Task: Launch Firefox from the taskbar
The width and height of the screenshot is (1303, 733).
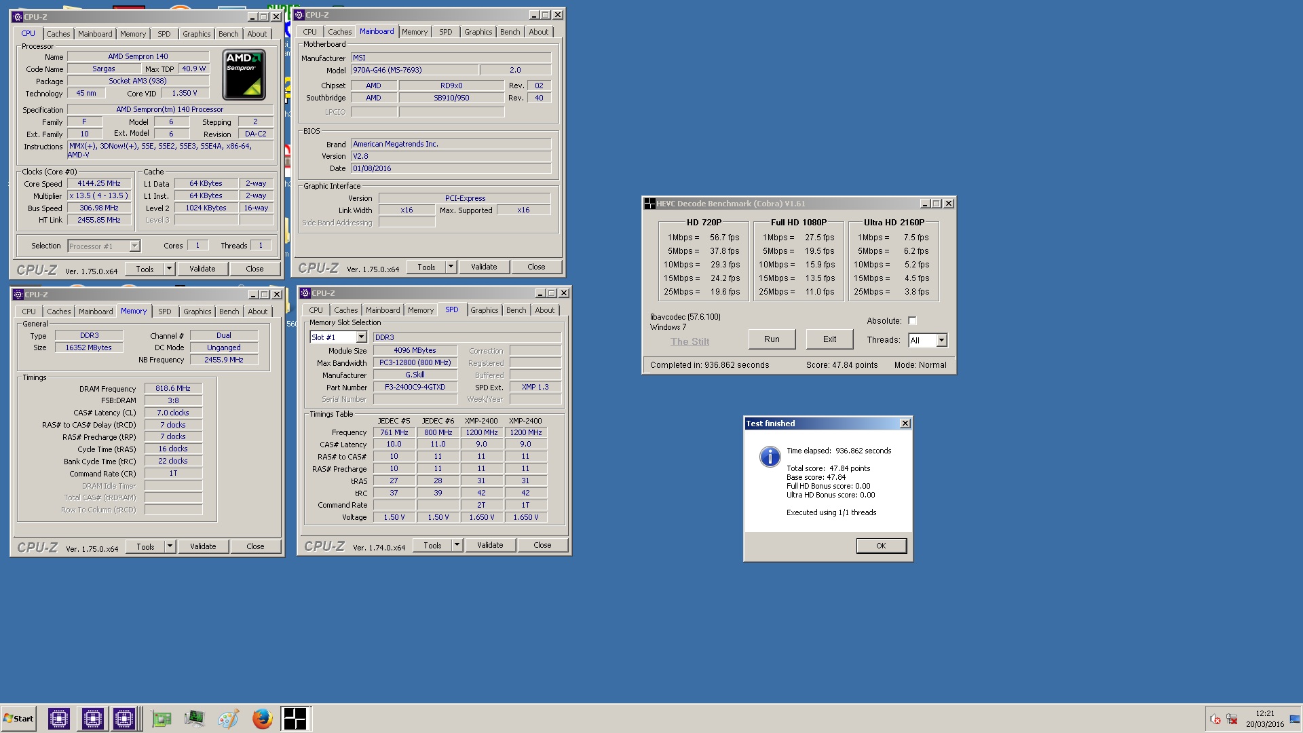Action: (262, 719)
